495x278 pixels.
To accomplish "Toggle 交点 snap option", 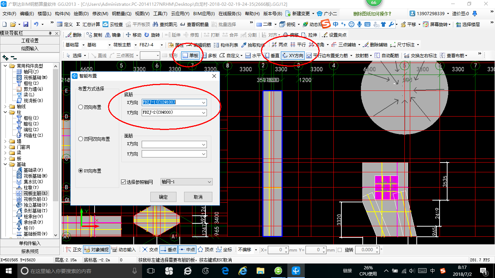I will coord(150,250).
